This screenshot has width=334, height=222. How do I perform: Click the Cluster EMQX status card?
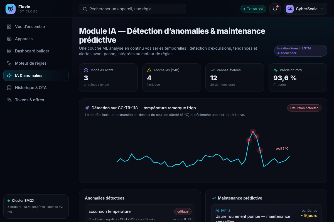click(36, 206)
